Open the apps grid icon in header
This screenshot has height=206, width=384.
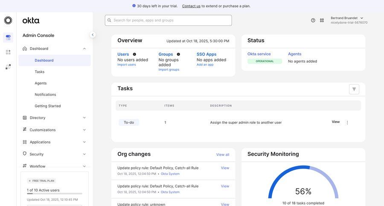coord(322,20)
